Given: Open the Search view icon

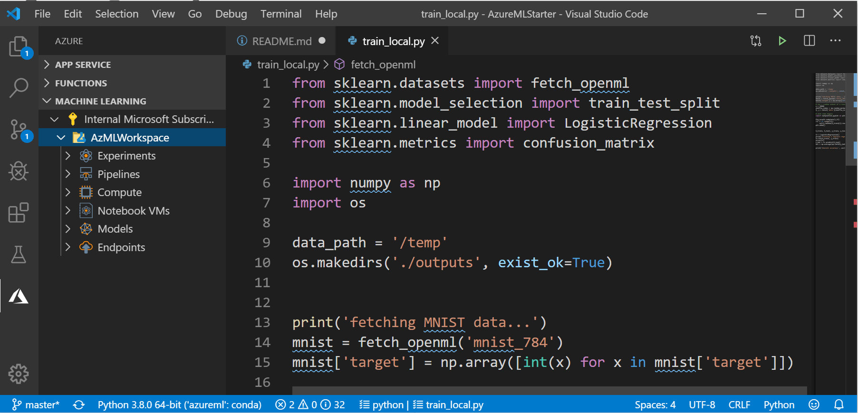Looking at the screenshot, I should click(x=19, y=88).
